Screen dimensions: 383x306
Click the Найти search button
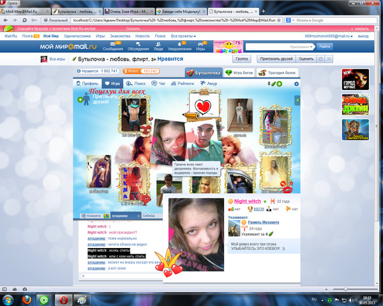(x=325, y=47)
